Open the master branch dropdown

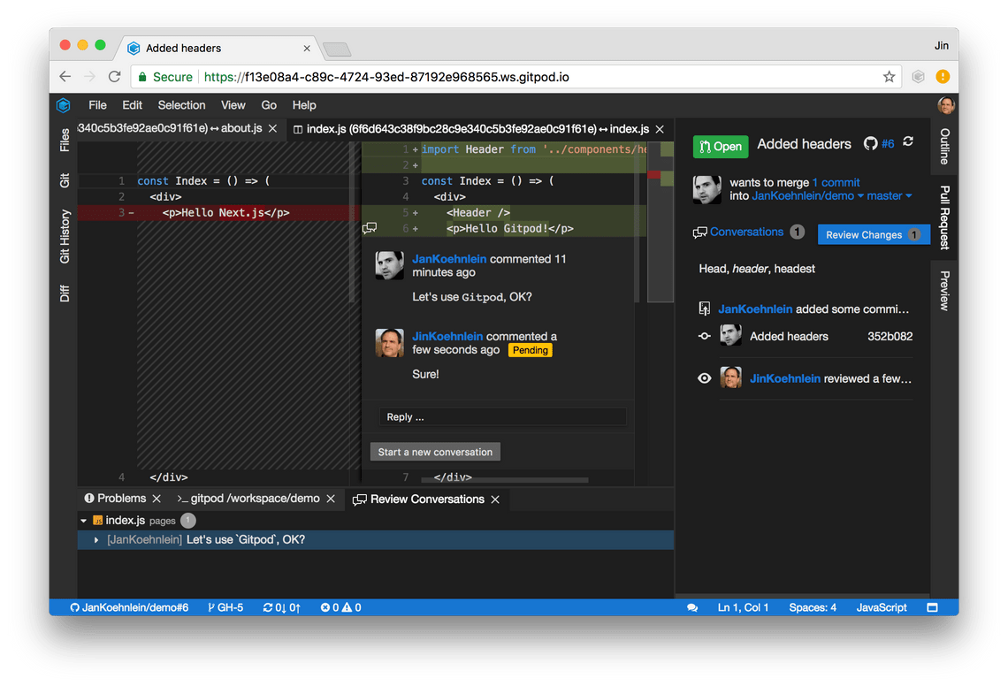[x=890, y=196]
